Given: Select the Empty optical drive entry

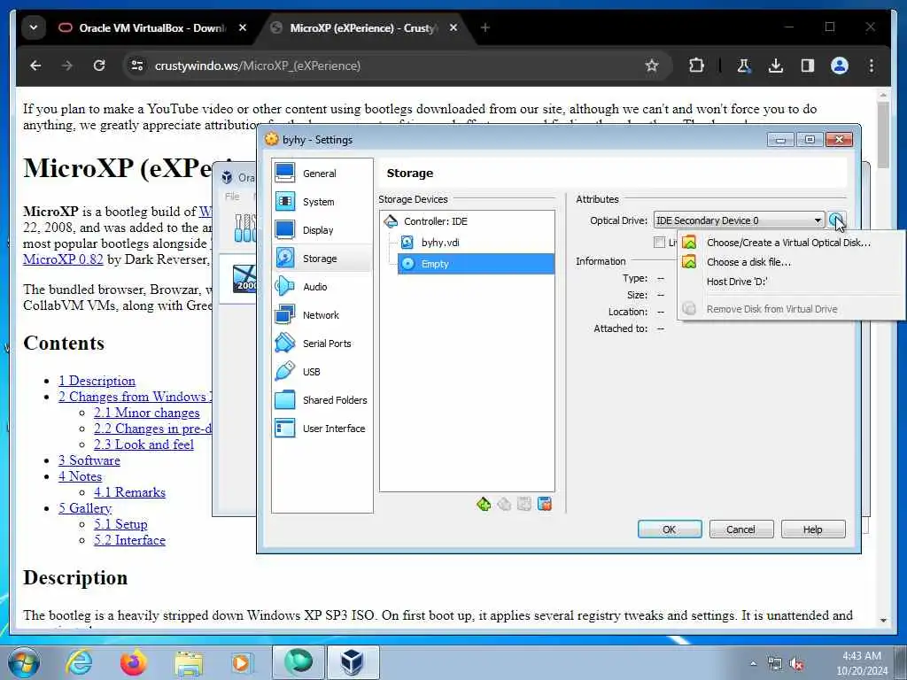Looking at the screenshot, I should pyautogui.click(x=476, y=264).
